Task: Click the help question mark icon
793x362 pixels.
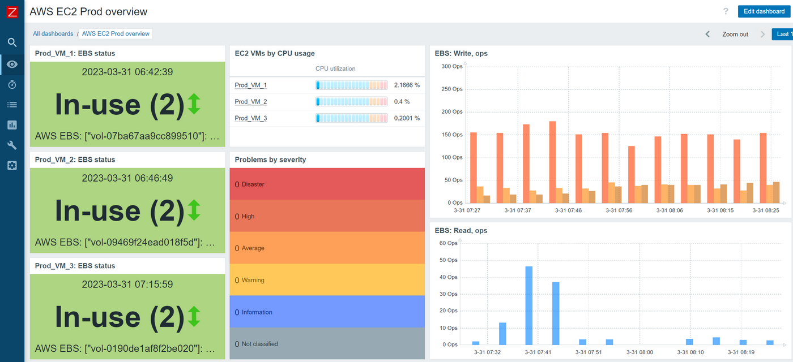Action: pyautogui.click(x=726, y=11)
